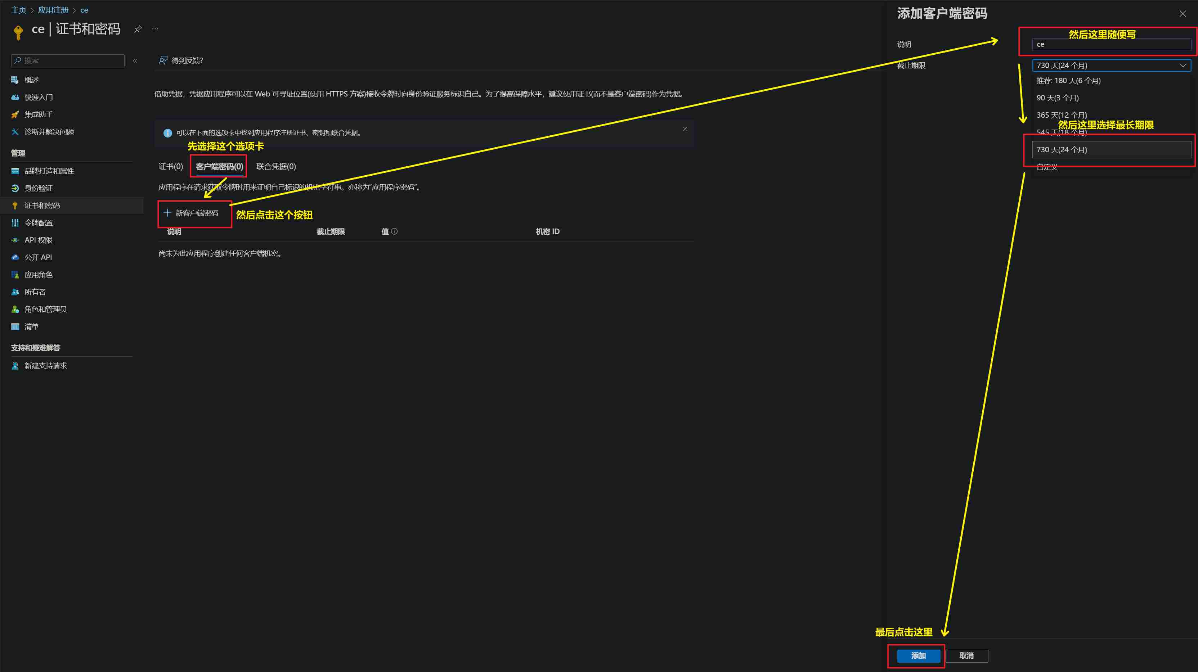
Task: Open 概述 overview in sidebar
Action: [x=32, y=80]
